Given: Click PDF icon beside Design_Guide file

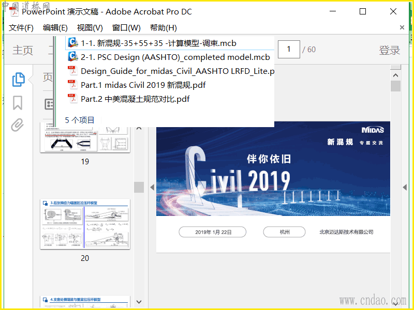Looking at the screenshot, I should click(72, 71).
